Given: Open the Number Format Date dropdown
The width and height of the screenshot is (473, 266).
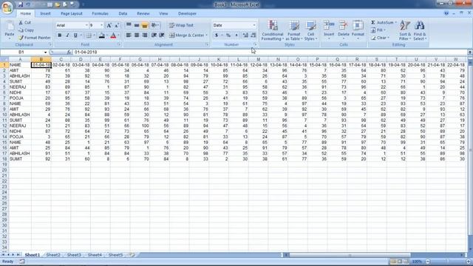Looking at the screenshot, I should tap(254, 25).
